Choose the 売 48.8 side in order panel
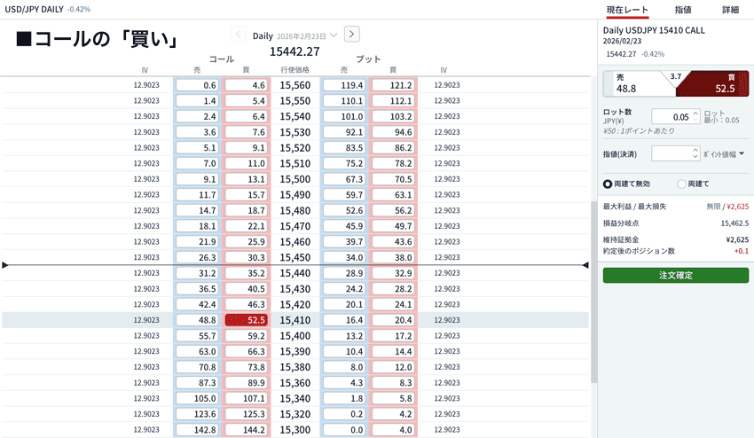The width and height of the screenshot is (754, 438). pos(634,83)
